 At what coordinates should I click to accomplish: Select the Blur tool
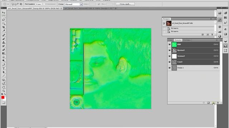[4, 57]
